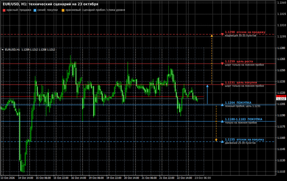Click the '15 Oct 22:00' time axis label
This screenshot has height=181, width=287.
(61, 178)
